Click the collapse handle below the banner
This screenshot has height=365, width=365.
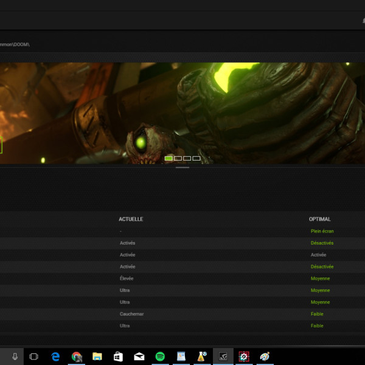click(182, 167)
